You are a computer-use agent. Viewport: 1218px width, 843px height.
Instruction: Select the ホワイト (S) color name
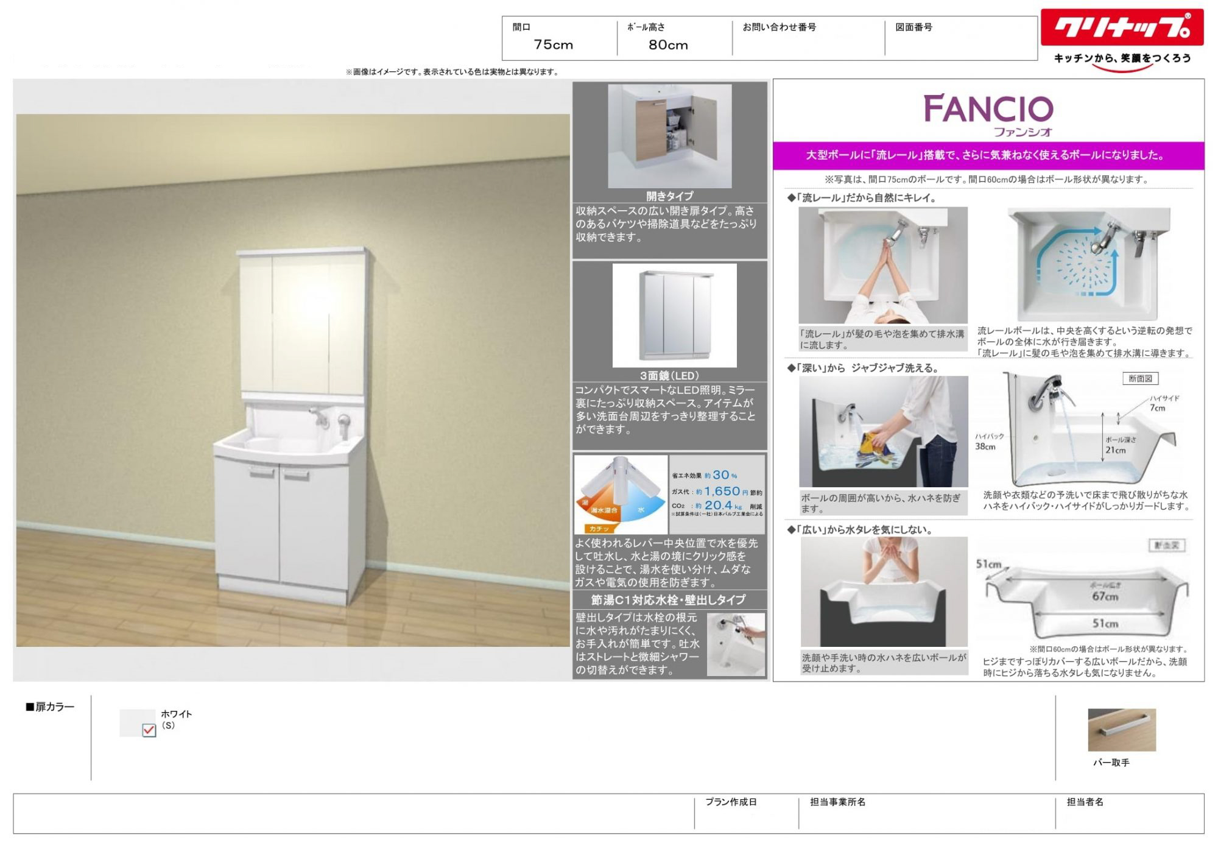(x=176, y=719)
